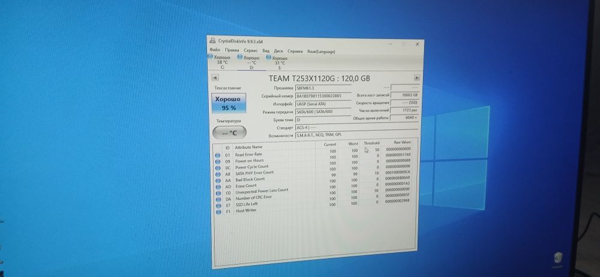Screen dimensions: 600x277
Task: Click the -- °C temperature button
Action: coord(229,133)
